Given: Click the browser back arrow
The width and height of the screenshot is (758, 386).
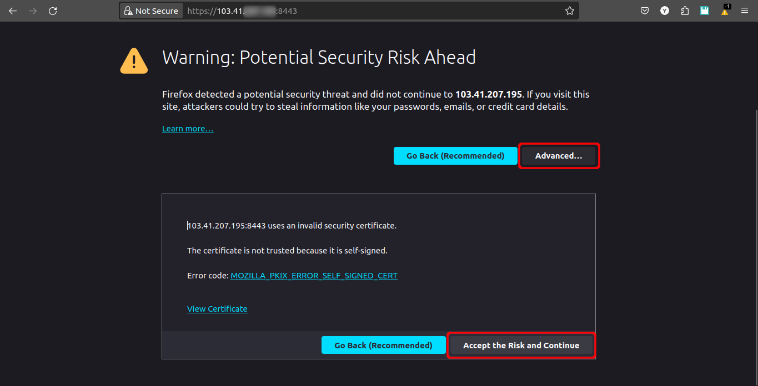Looking at the screenshot, I should [x=13, y=11].
